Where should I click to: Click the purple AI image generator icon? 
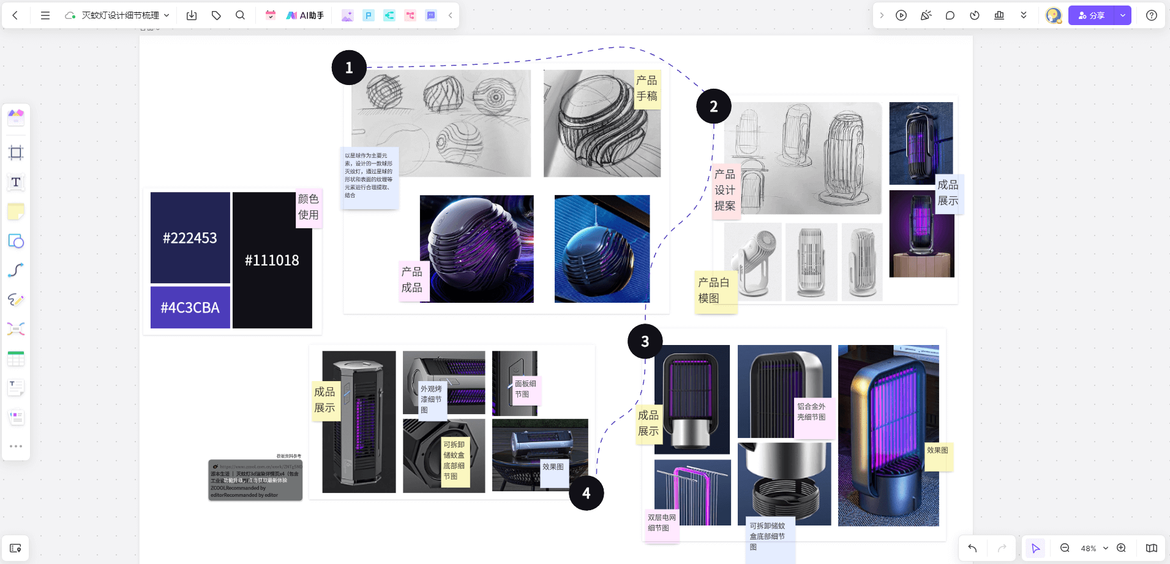point(347,15)
